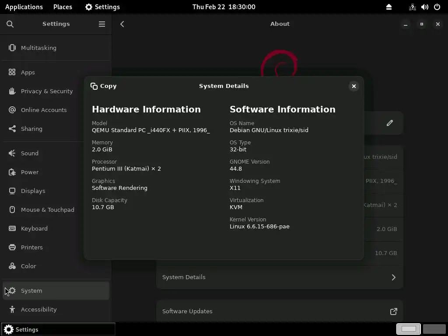Viewport: 448px width, 336px height.
Task: Click the Printers icon in sidebar
Action: click(x=12, y=248)
